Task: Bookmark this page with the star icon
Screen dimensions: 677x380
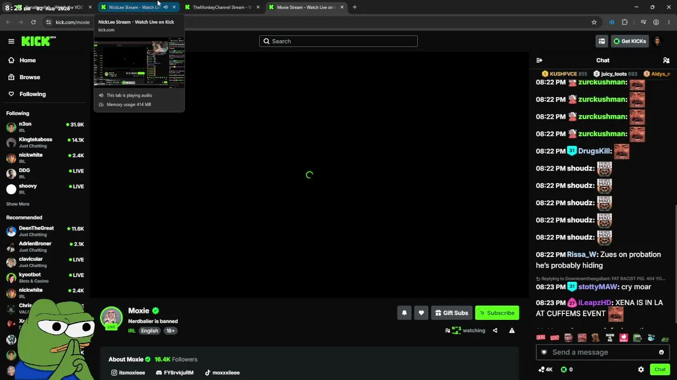Action: click(x=594, y=22)
